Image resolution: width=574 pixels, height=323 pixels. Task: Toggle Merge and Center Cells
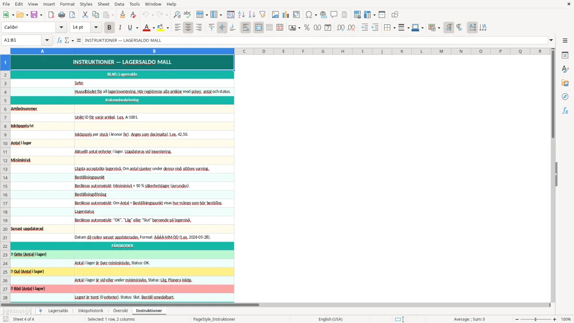tap(259, 28)
